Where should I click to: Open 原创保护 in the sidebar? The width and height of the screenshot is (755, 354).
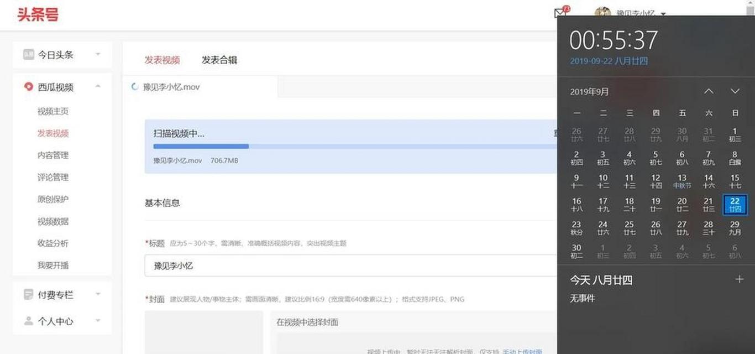(53, 199)
